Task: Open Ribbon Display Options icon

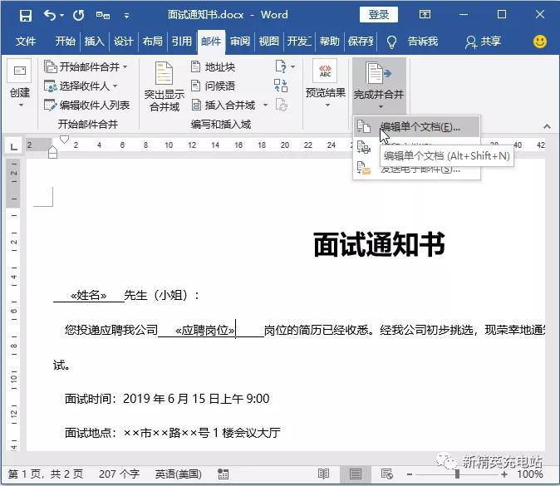Action: pos(425,15)
